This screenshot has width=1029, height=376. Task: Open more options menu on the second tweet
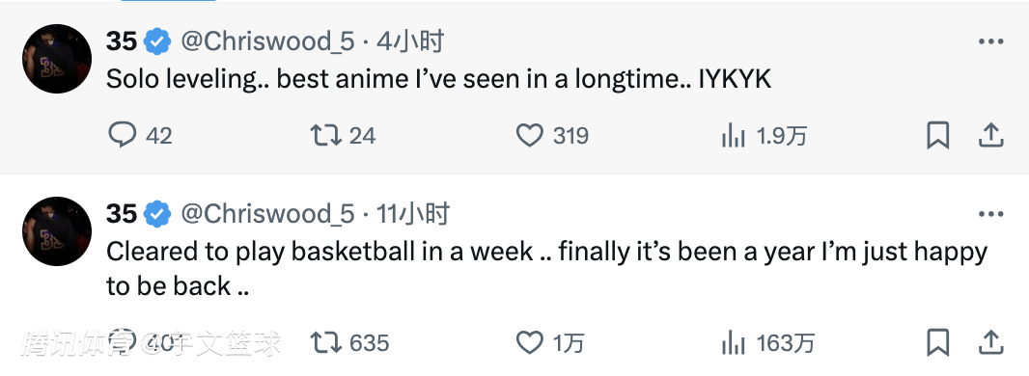point(990,213)
